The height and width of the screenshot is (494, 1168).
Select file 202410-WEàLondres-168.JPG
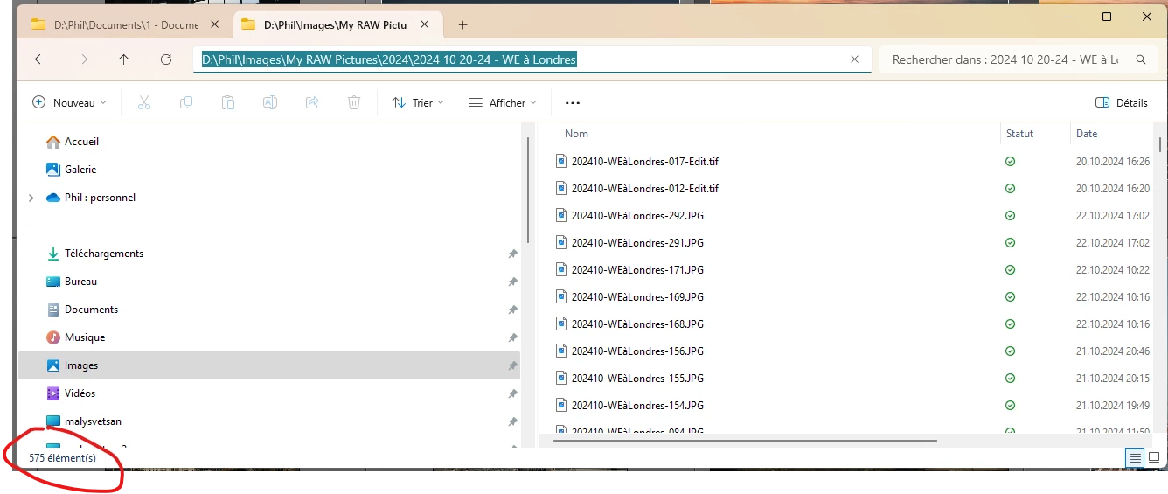click(x=637, y=324)
